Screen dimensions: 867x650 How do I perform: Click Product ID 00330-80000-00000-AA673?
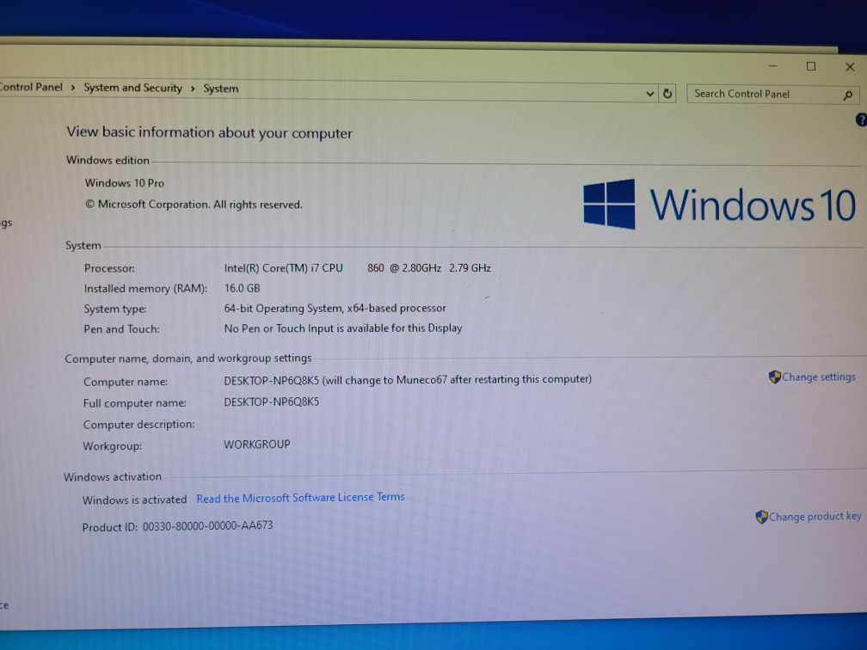click(177, 526)
